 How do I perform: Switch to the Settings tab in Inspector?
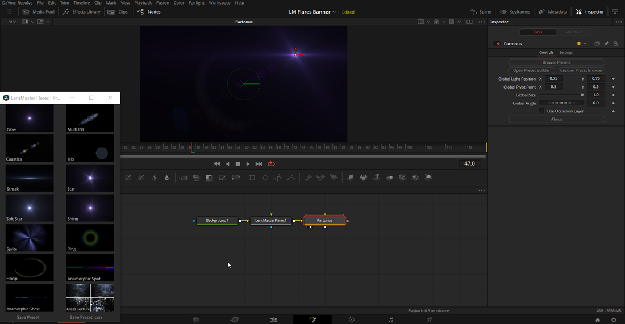pos(566,52)
